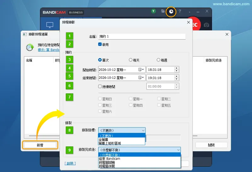Screen dimensions: 252x172
Task: Choose 螢幕上矩形區域 in target list
Action: (122, 143)
